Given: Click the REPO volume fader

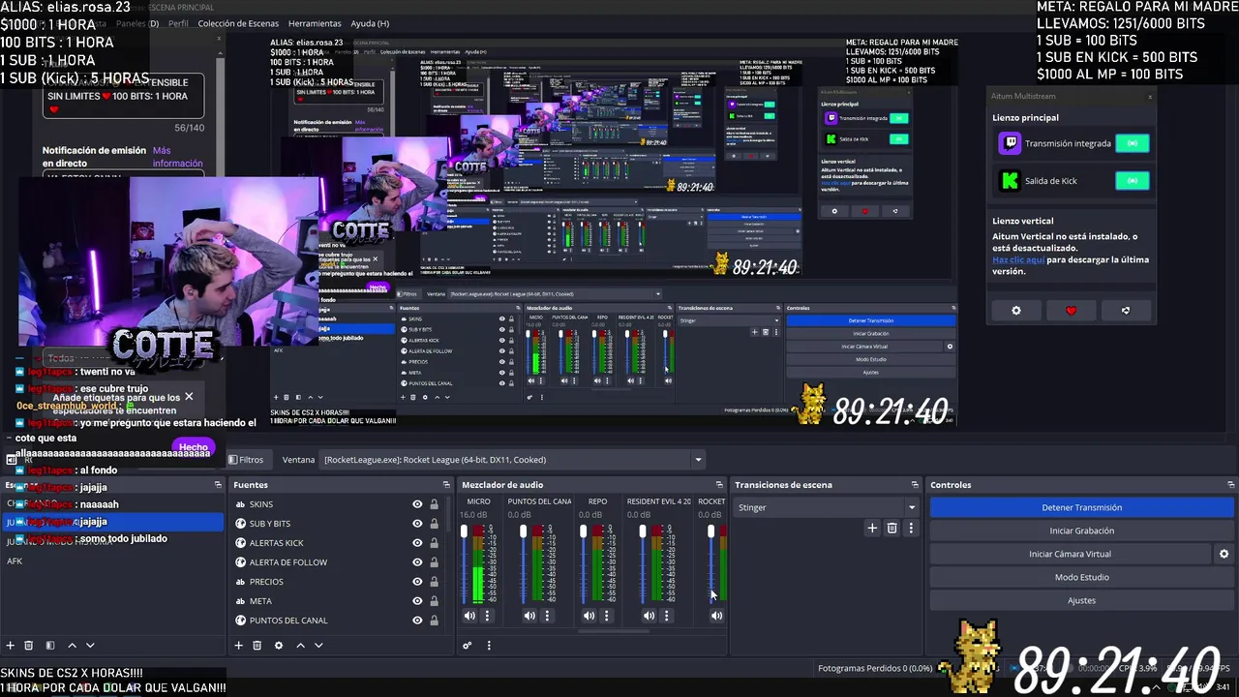Looking at the screenshot, I should coord(584,531).
